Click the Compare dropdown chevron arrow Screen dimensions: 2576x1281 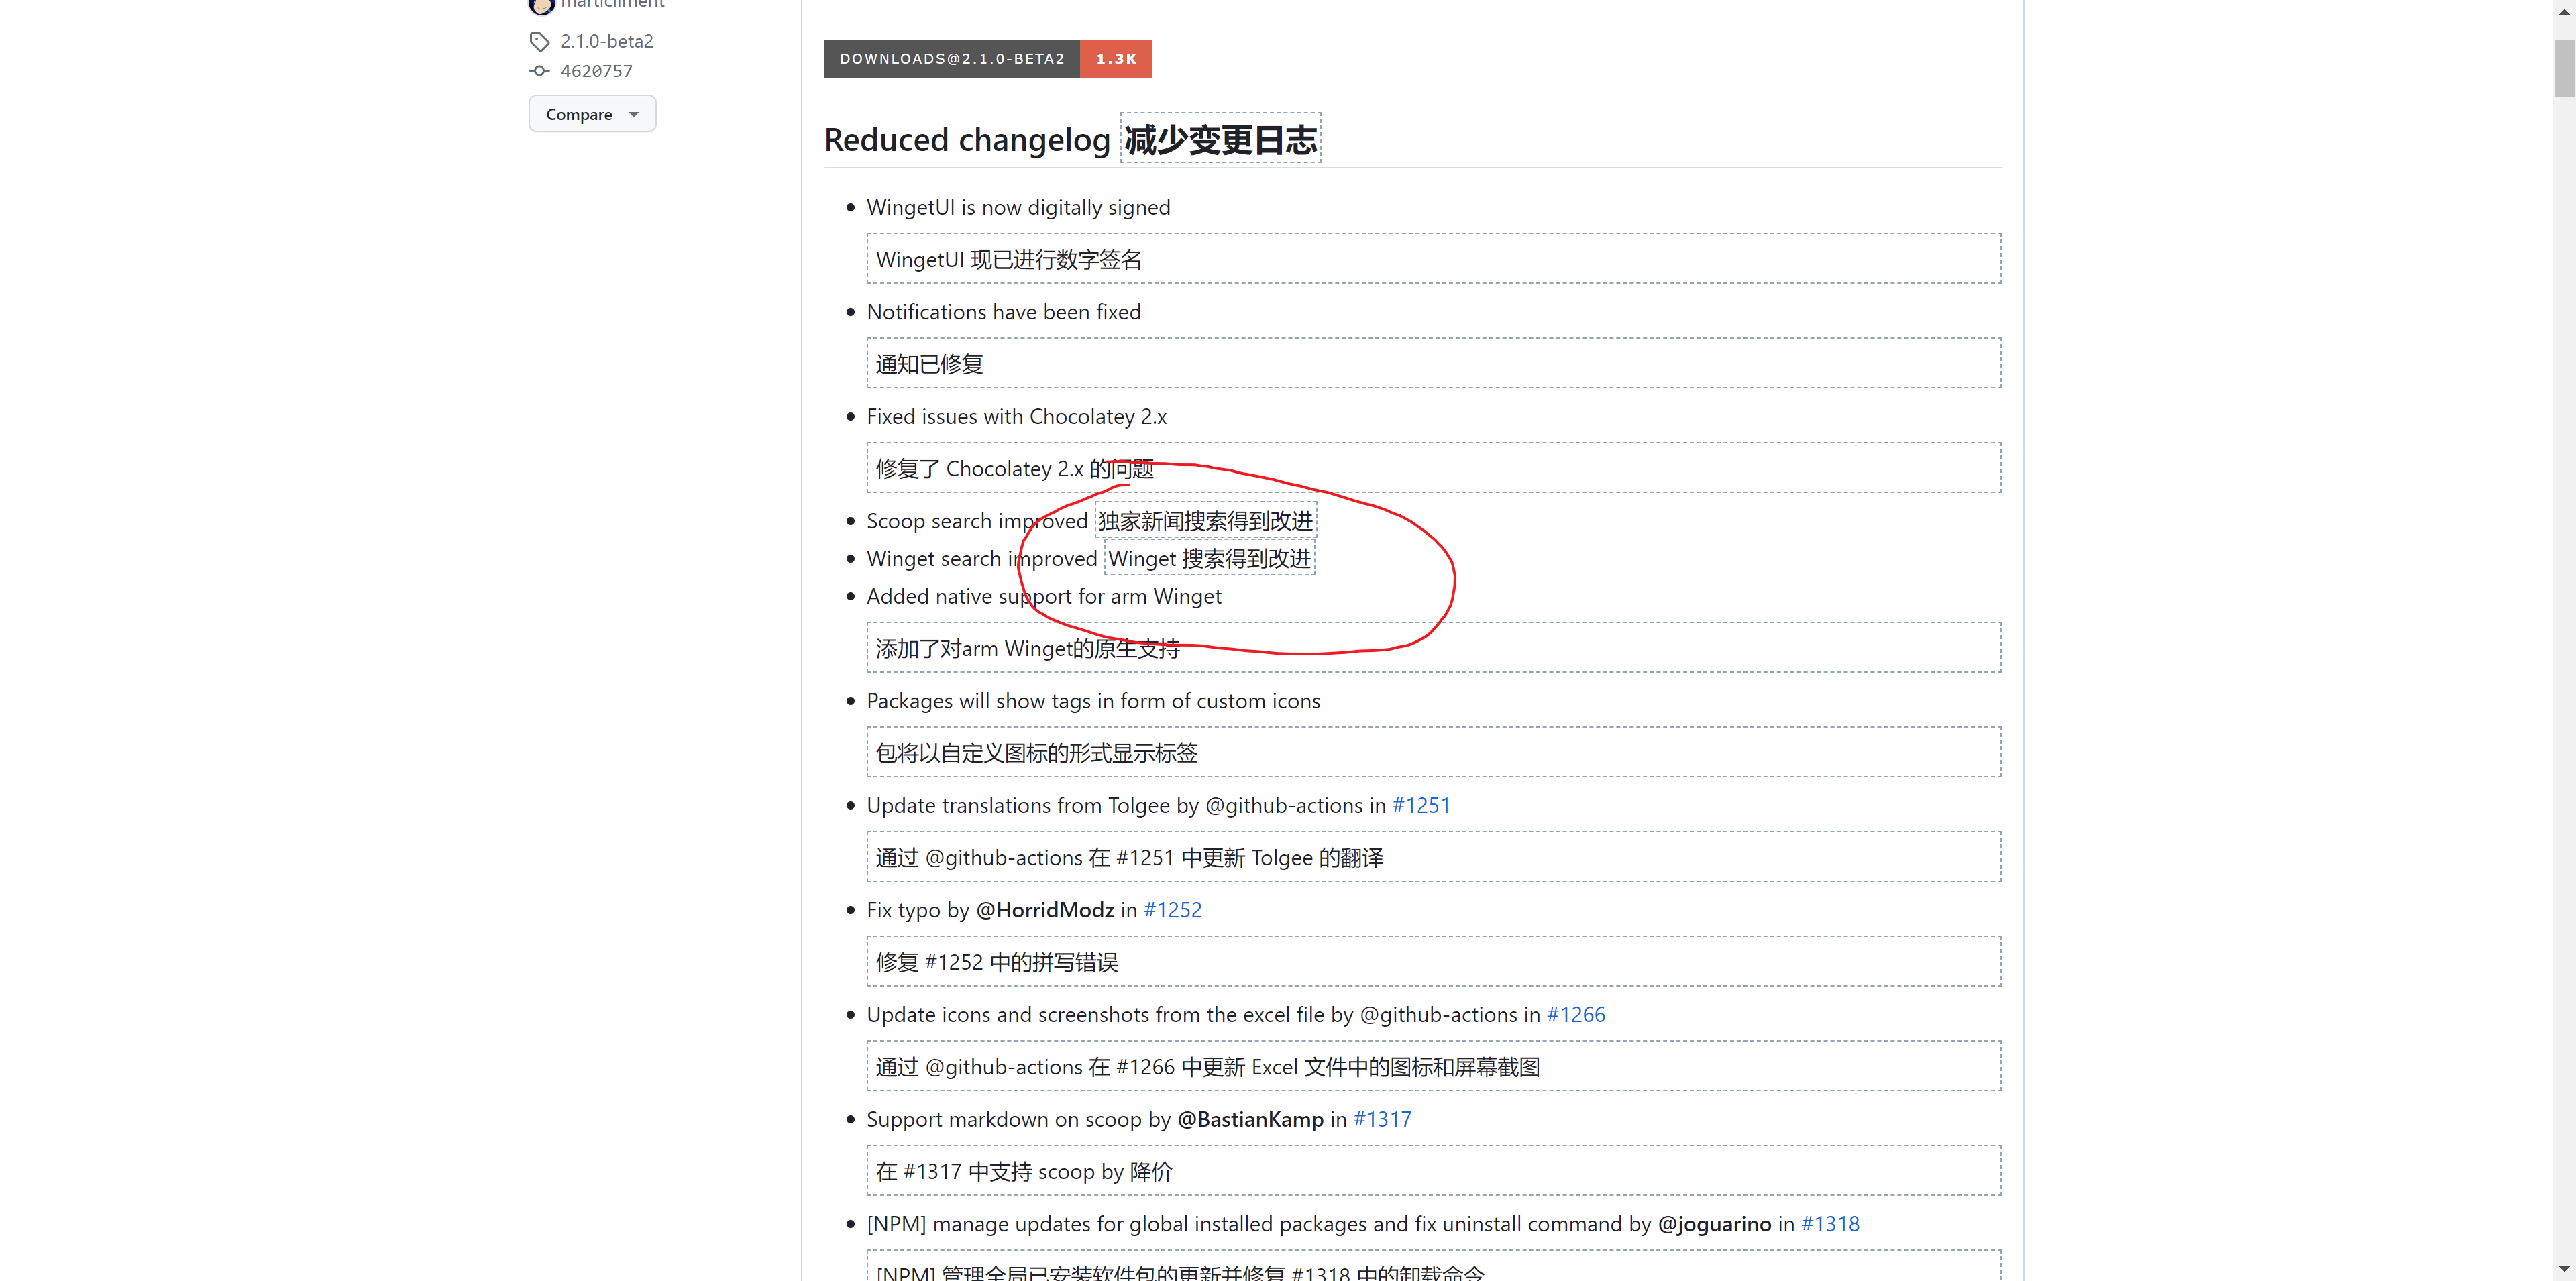click(634, 113)
